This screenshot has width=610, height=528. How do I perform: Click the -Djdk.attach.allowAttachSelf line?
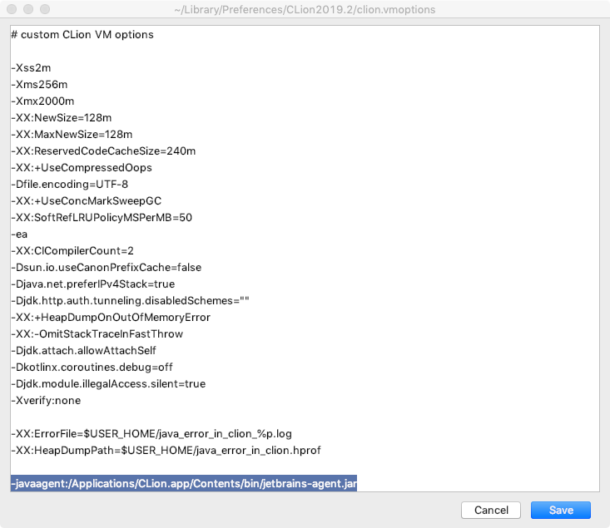point(84,351)
